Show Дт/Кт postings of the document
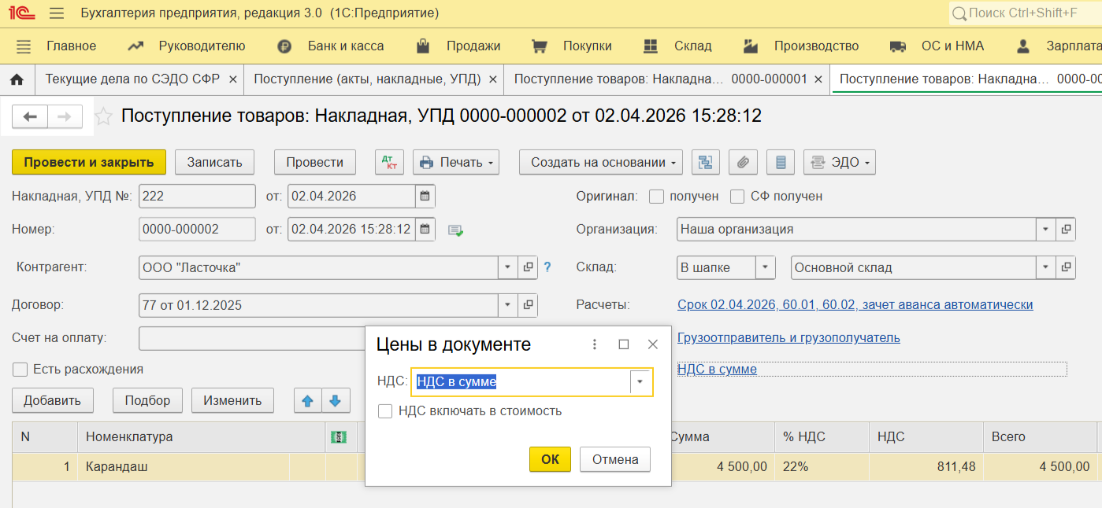The width and height of the screenshot is (1102, 508). tap(389, 162)
